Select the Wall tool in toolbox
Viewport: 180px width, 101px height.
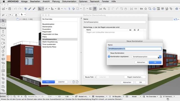coord(3,32)
